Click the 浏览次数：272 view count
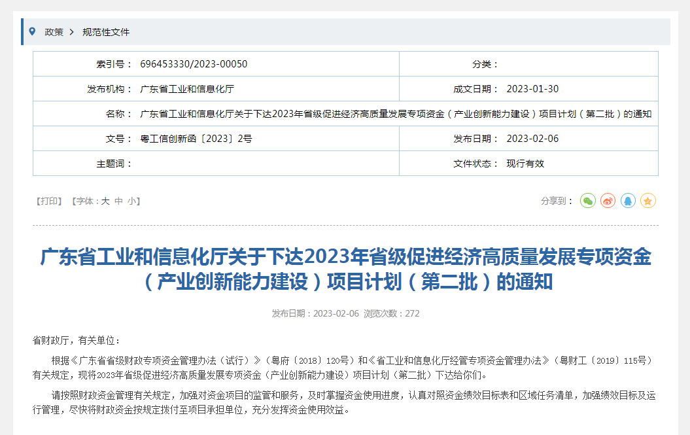Screen dimensions: 690x435 pos(392,313)
